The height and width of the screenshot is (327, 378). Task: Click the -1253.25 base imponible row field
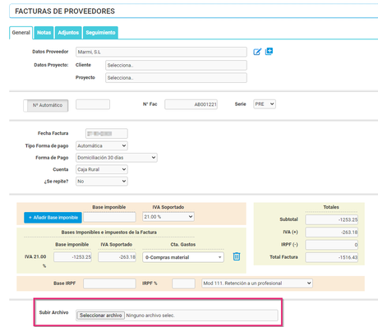pos(72,257)
